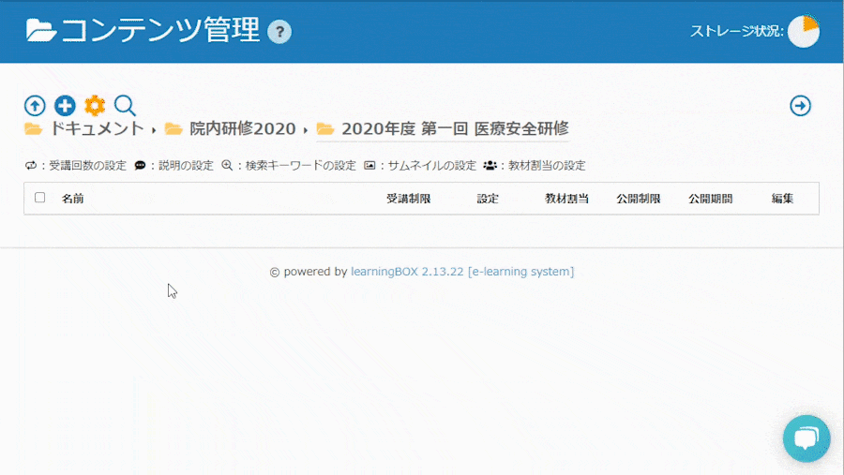844x475 pixels.
Task: Click the 教材割当 column header
Action: point(566,199)
